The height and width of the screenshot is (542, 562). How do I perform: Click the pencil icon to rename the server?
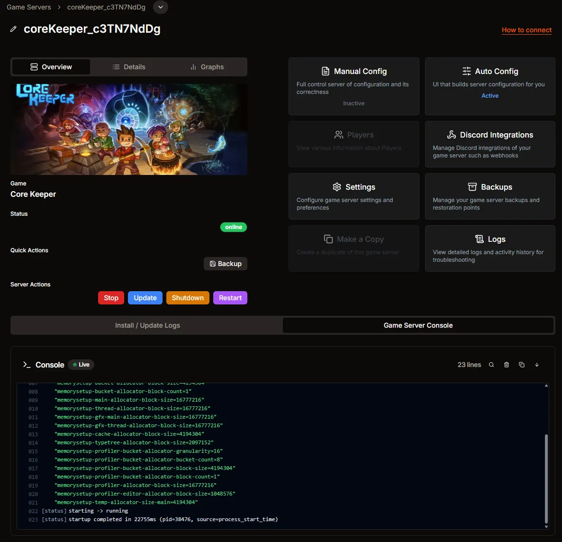pos(13,29)
